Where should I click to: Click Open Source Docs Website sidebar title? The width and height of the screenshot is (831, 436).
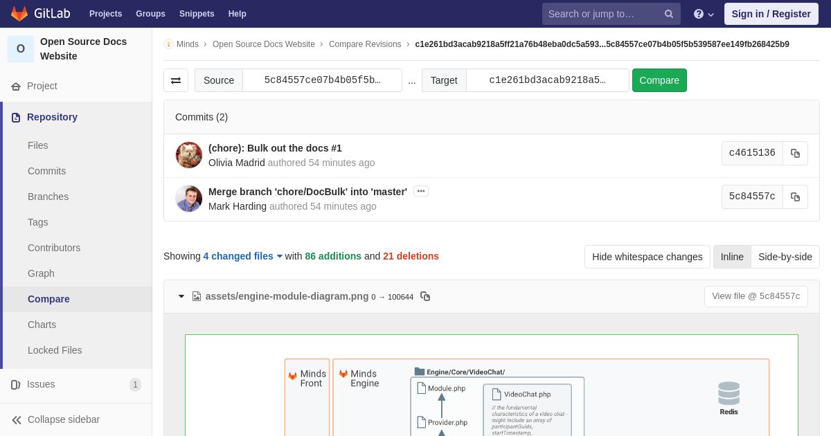[83, 49]
